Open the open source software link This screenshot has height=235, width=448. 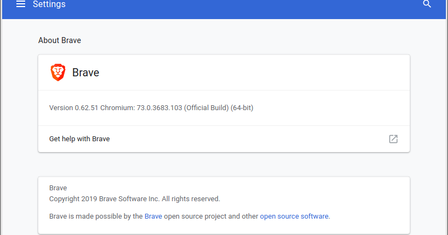point(294,216)
